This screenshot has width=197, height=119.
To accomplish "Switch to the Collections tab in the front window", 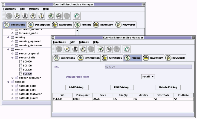I will coord(65,58).
